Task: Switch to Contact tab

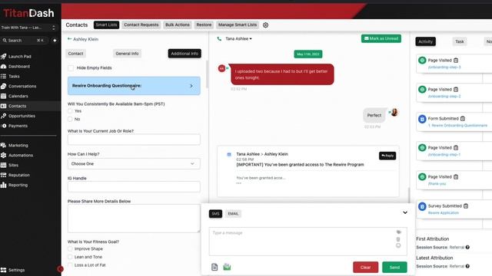Action: [x=75, y=54]
